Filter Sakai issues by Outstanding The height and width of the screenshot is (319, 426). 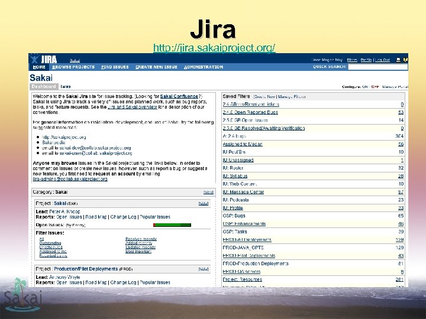(x=50, y=243)
